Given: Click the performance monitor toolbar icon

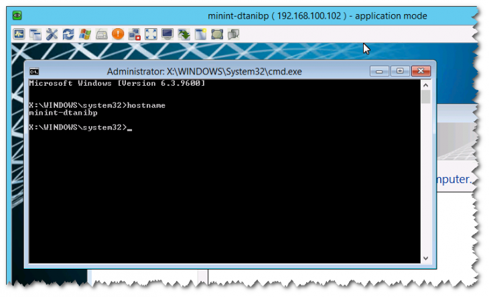Looking at the screenshot, I should [19, 34].
